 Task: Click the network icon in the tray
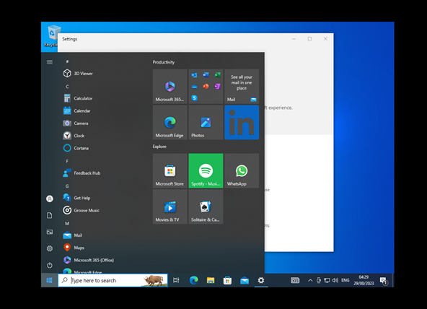point(327,280)
